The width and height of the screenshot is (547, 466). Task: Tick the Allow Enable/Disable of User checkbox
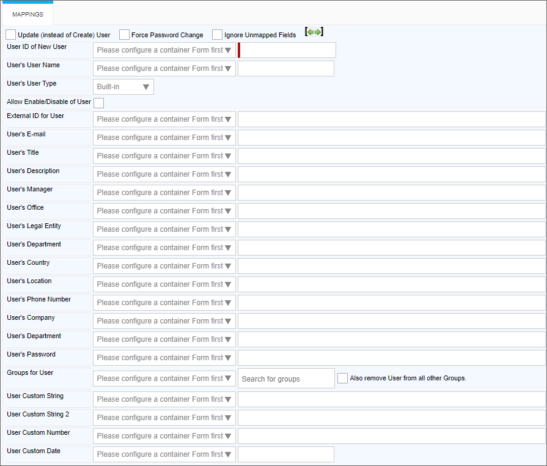click(x=98, y=103)
